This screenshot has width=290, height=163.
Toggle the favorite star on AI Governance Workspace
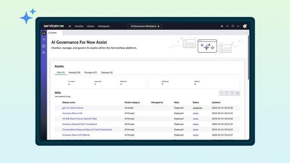(x=158, y=26)
